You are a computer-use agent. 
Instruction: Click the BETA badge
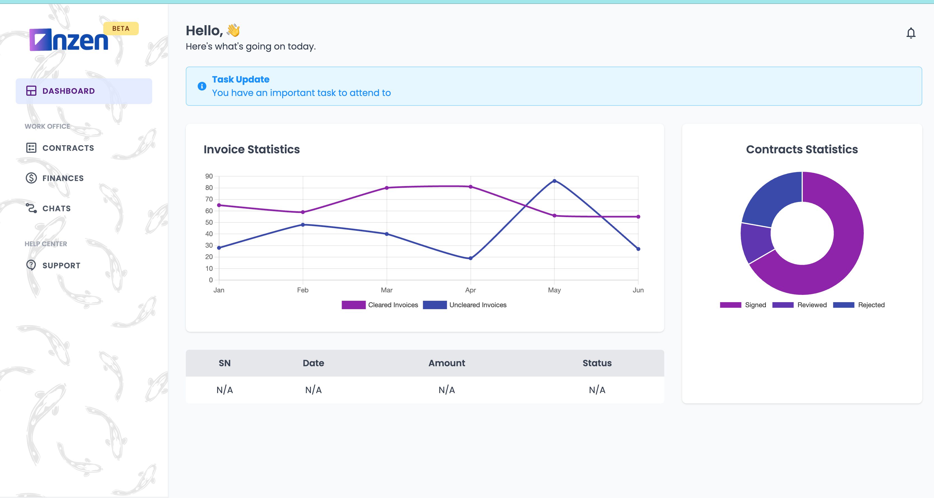pyautogui.click(x=121, y=29)
